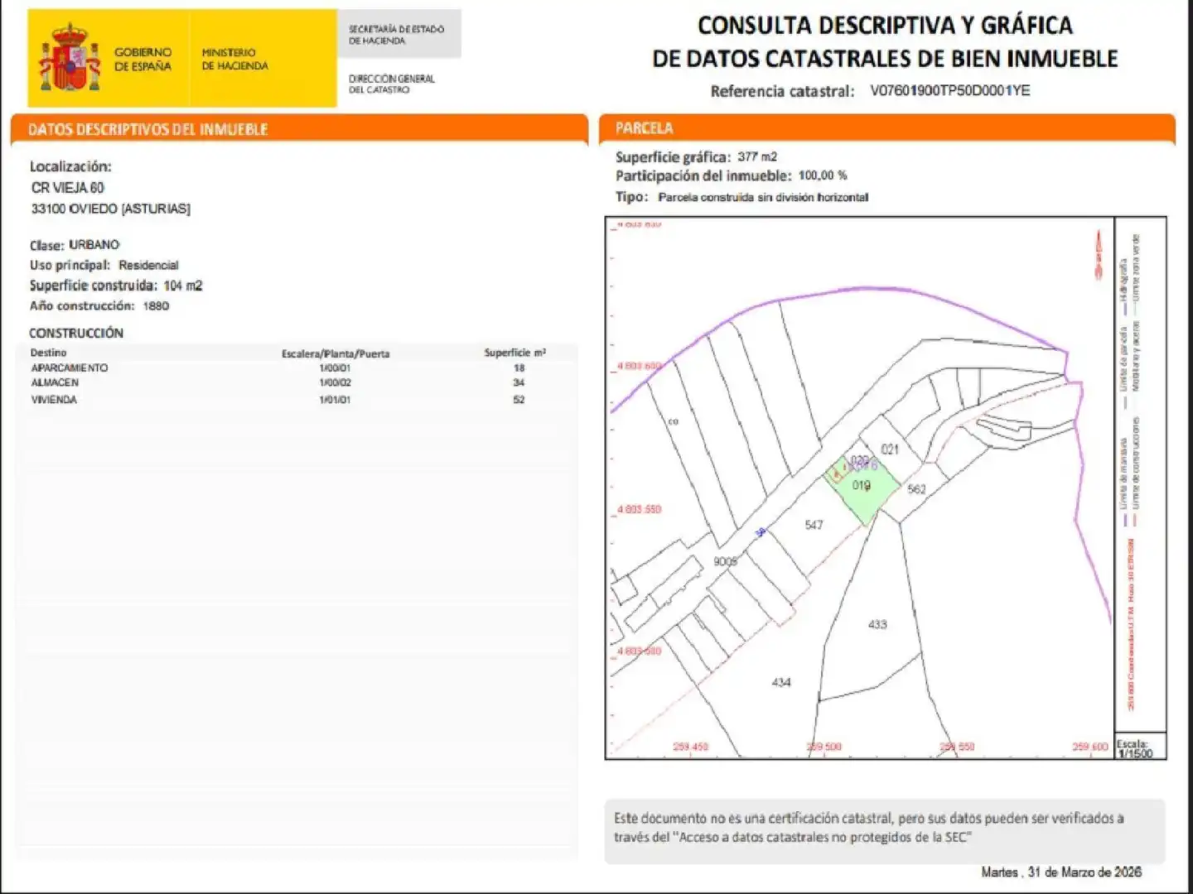The height and width of the screenshot is (894, 1193).
Task: Click the GOBIERNO DE ESPAÑA logo text
Action: (143, 59)
